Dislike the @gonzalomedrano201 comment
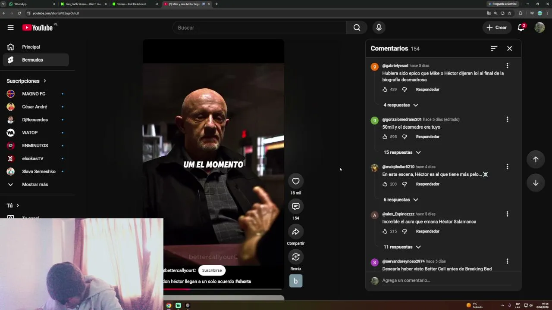Screen dimensions: 552x310 pos(405,137)
